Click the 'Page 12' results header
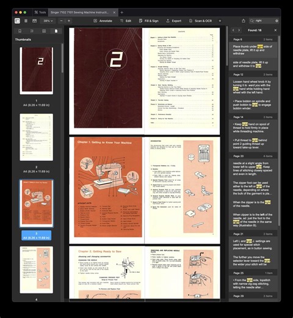This screenshot has width=293, height=318. (x=253, y=75)
